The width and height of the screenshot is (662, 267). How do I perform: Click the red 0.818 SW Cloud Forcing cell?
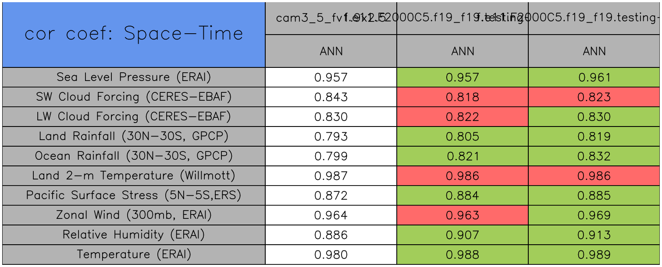point(463,97)
